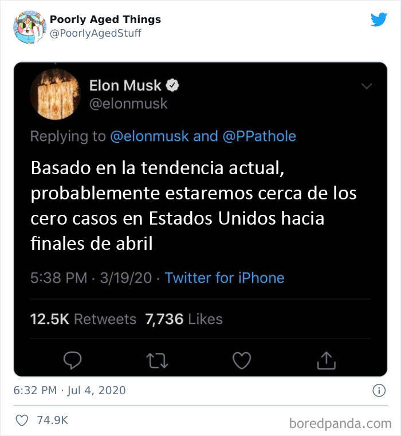401x436 pixels.
Task: Click the Poorly Aged Things display name
Action: click(x=105, y=19)
